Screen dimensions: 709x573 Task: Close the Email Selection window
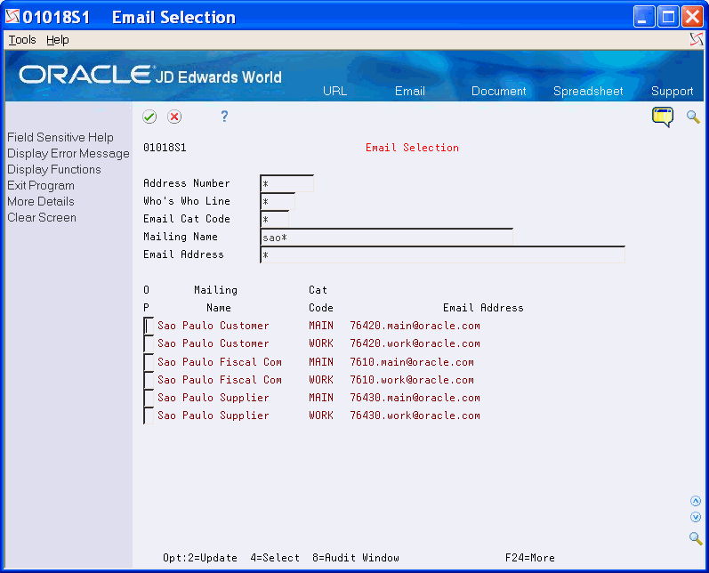click(692, 17)
